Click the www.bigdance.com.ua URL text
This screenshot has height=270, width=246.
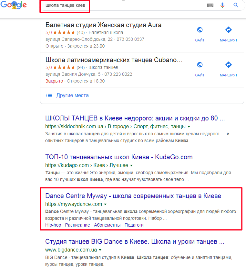[x=71, y=250]
